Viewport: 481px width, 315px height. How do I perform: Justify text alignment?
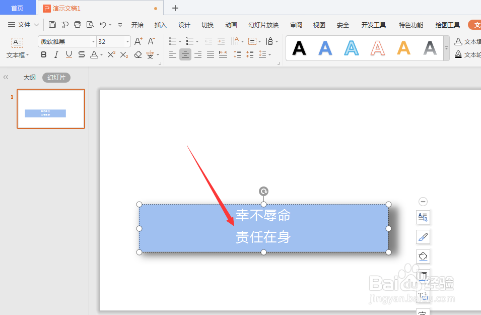tap(211, 54)
